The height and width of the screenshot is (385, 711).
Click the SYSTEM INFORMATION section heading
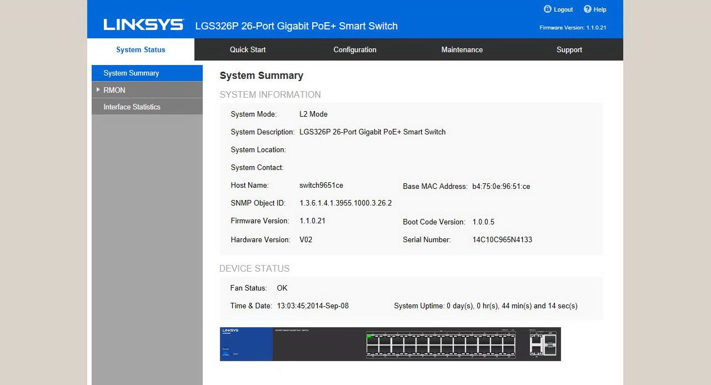pos(270,94)
